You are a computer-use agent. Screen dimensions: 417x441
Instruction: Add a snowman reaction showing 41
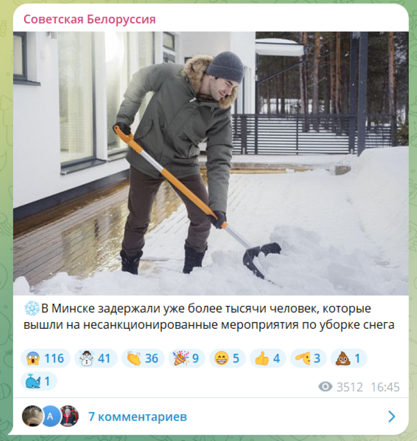tap(95, 359)
